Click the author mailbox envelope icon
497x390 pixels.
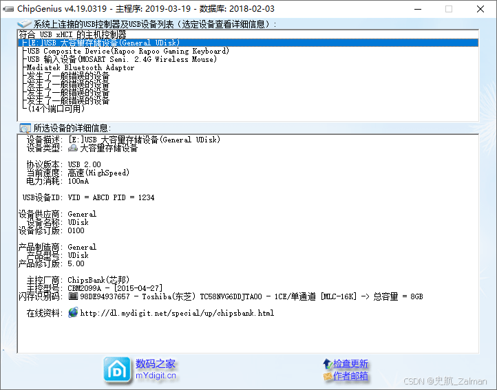[328, 376]
